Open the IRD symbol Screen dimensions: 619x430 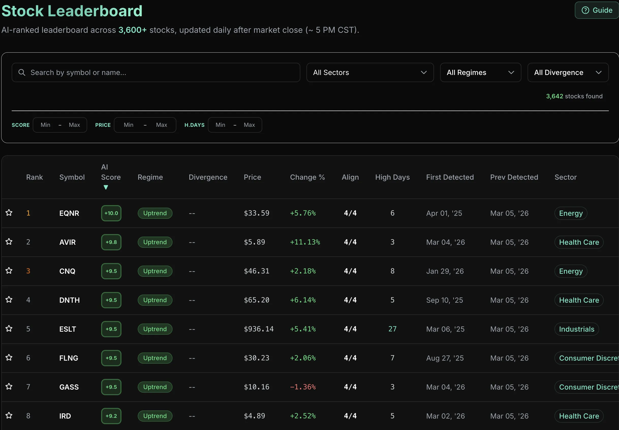pos(65,416)
